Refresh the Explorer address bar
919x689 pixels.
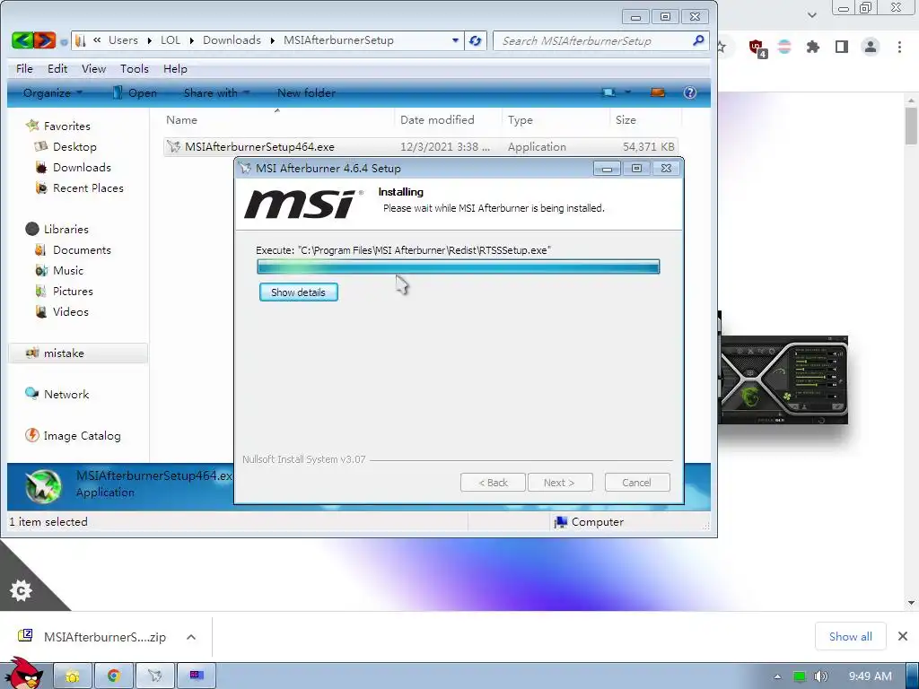click(x=476, y=41)
